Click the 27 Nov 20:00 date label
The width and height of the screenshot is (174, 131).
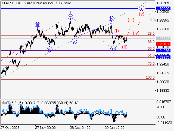45,127
